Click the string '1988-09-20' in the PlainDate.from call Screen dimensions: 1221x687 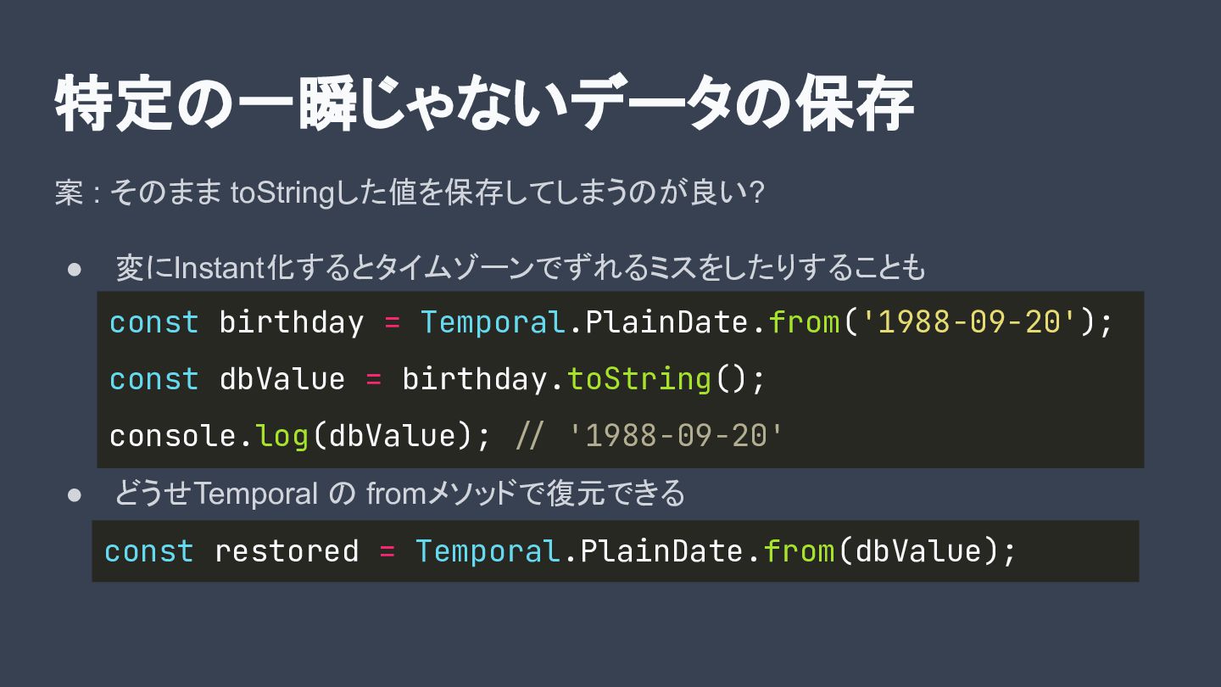(x=969, y=322)
